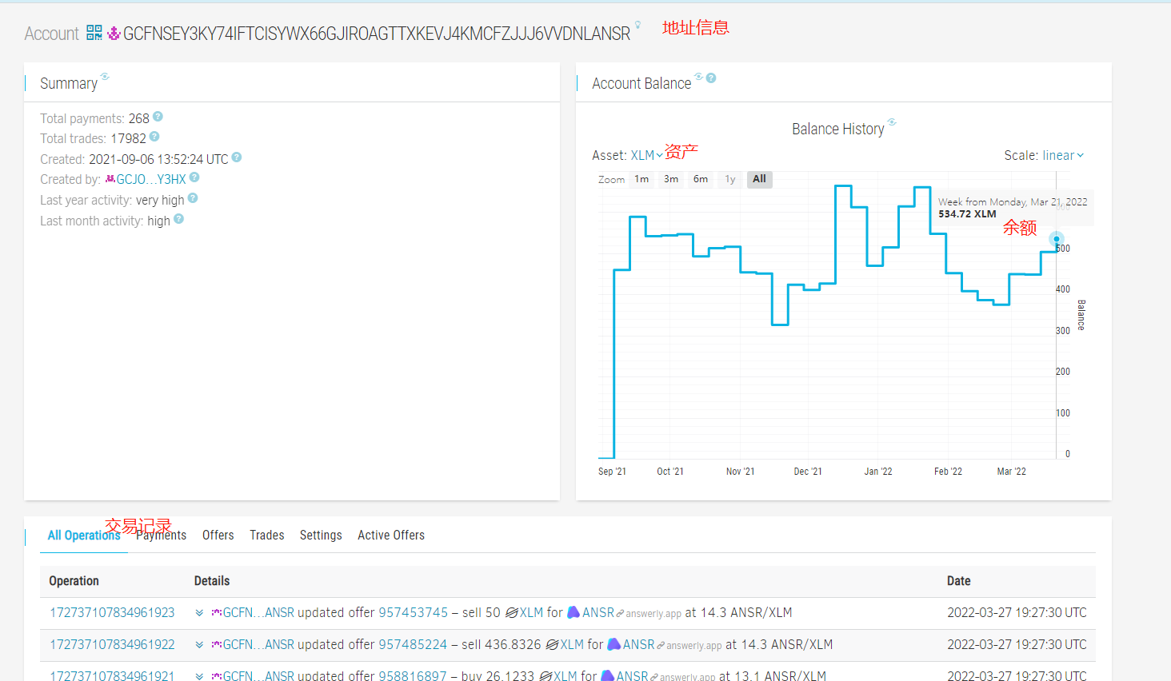Toggle the eye icon next to Summary
This screenshot has height=681, width=1171.
[105, 77]
